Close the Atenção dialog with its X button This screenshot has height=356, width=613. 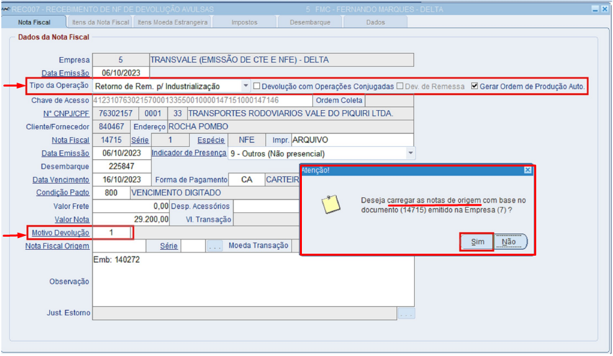click(528, 170)
